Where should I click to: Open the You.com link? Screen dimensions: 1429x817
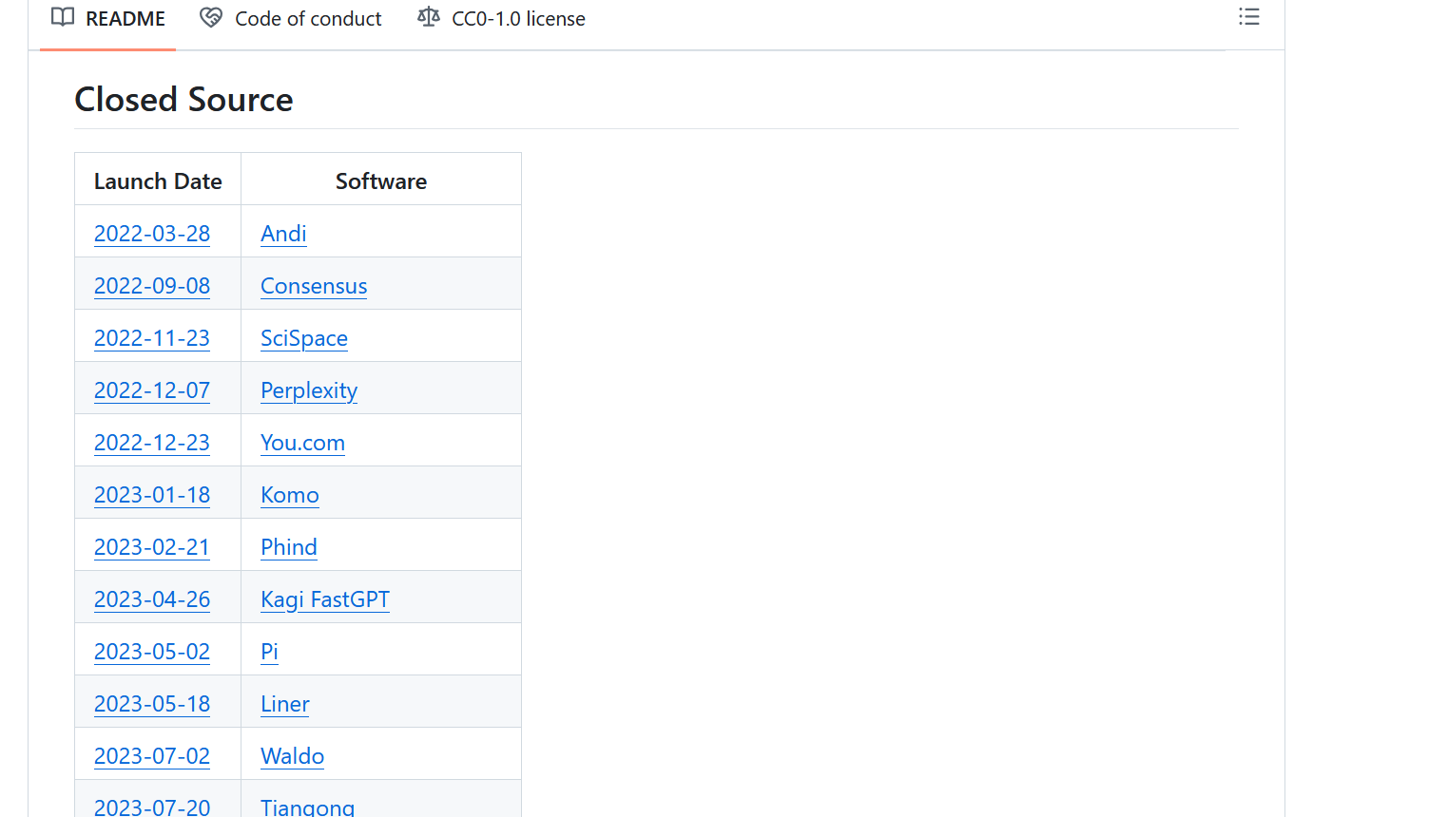[302, 443]
